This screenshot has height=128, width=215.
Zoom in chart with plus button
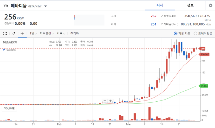click(x=110, y=101)
